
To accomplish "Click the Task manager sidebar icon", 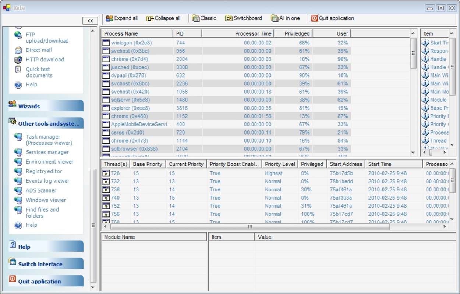I will click(18, 137).
